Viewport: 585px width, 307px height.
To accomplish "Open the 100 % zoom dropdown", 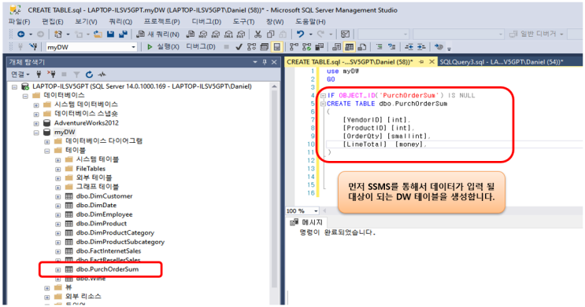I will coord(316,211).
